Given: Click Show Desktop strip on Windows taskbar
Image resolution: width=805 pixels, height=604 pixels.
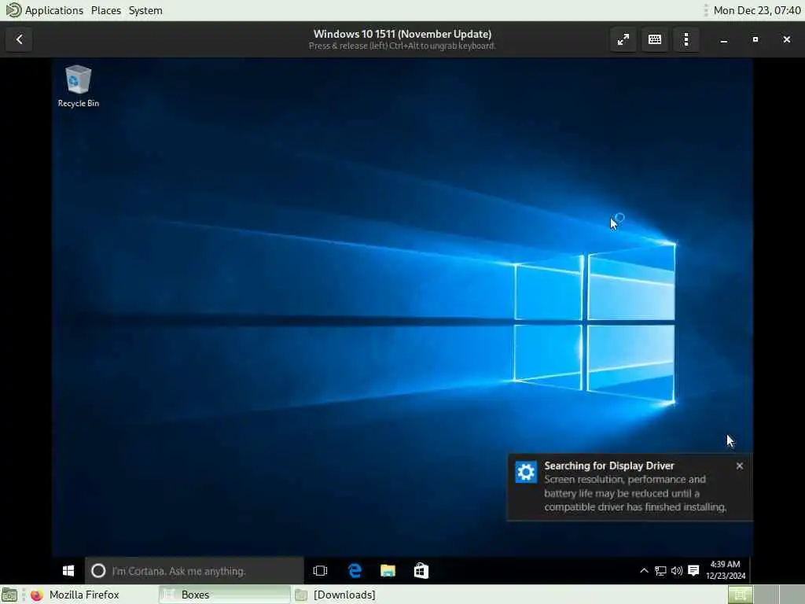Looking at the screenshot, I should pos(751,571).
